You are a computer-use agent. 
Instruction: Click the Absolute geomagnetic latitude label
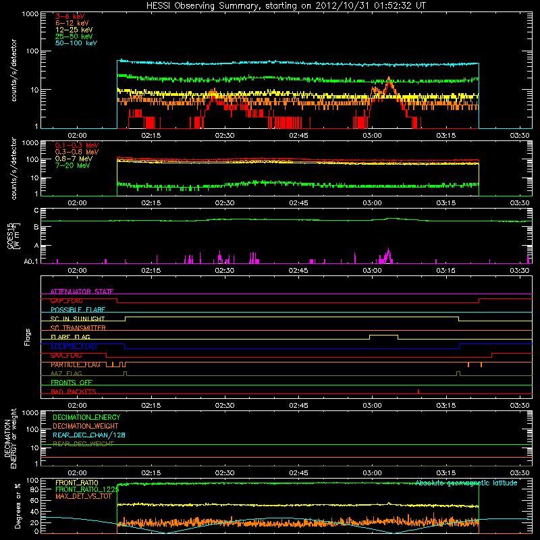466,483
